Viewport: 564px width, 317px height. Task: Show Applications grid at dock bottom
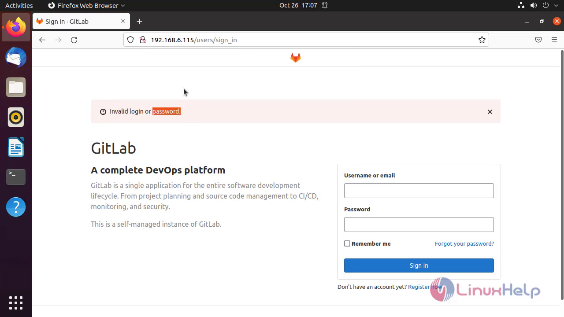pos(16,303)
